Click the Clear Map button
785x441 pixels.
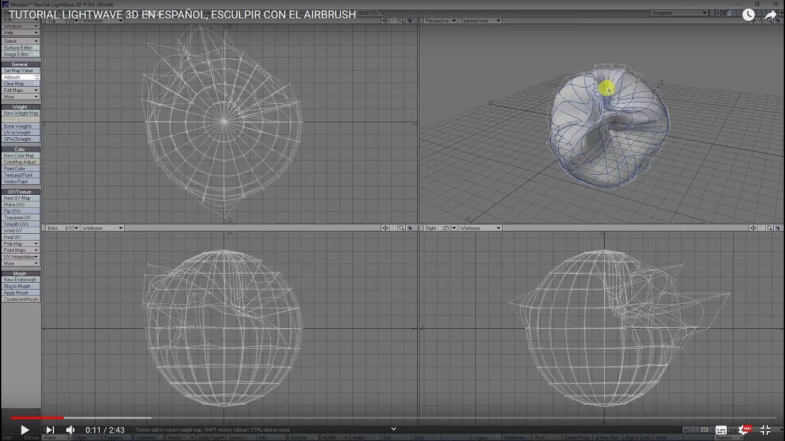21,84
